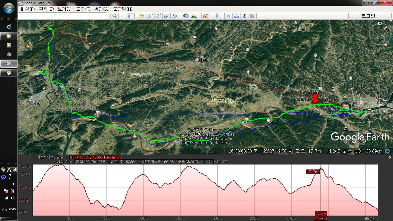Toggle sunlight across the landscape icon
Screen dimensions: 393x221
coord(194,16)
